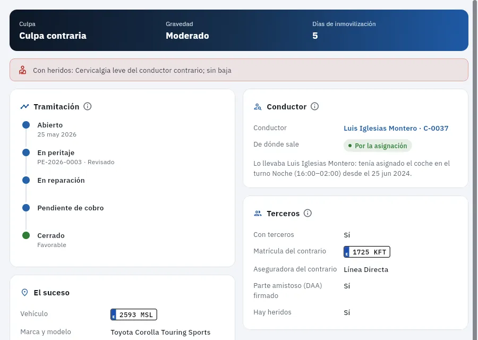This screenshot has height=340, width=478.
Task: Click the green Cerrado timeline marker
Action: [x=26, y=235]
